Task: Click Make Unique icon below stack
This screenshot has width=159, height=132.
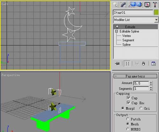Action: [x=137, y=63]
